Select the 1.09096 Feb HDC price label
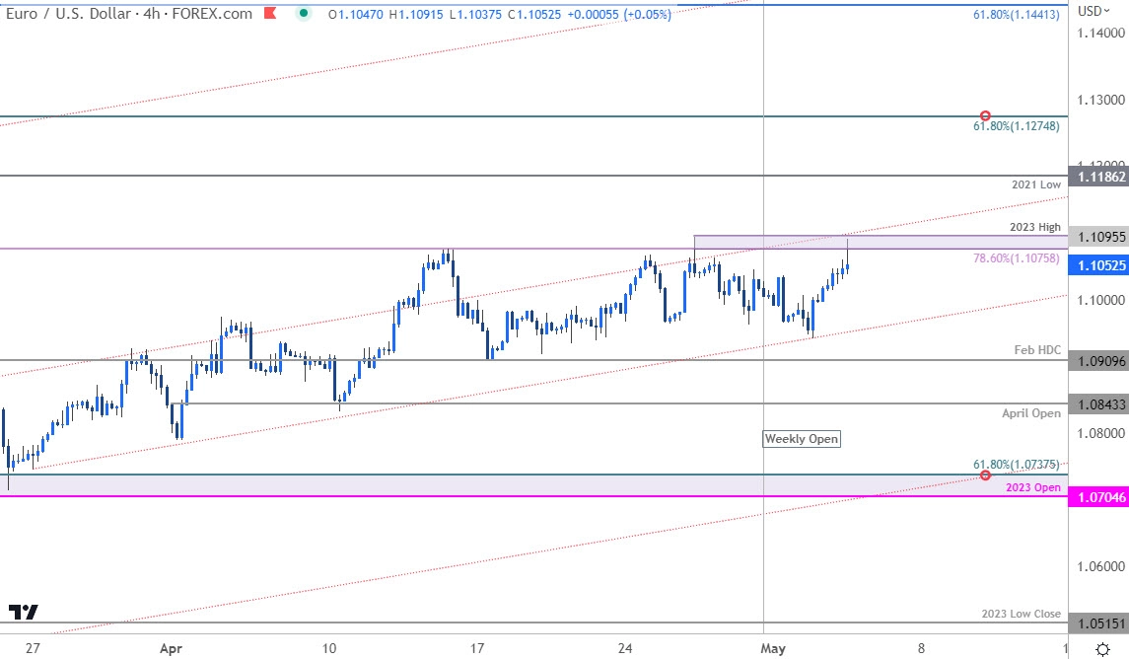 point(1098,361)
